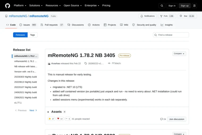Viewport: 202px width, 135px height.
Task: Click the heart reaction
Action: point(60,119)
